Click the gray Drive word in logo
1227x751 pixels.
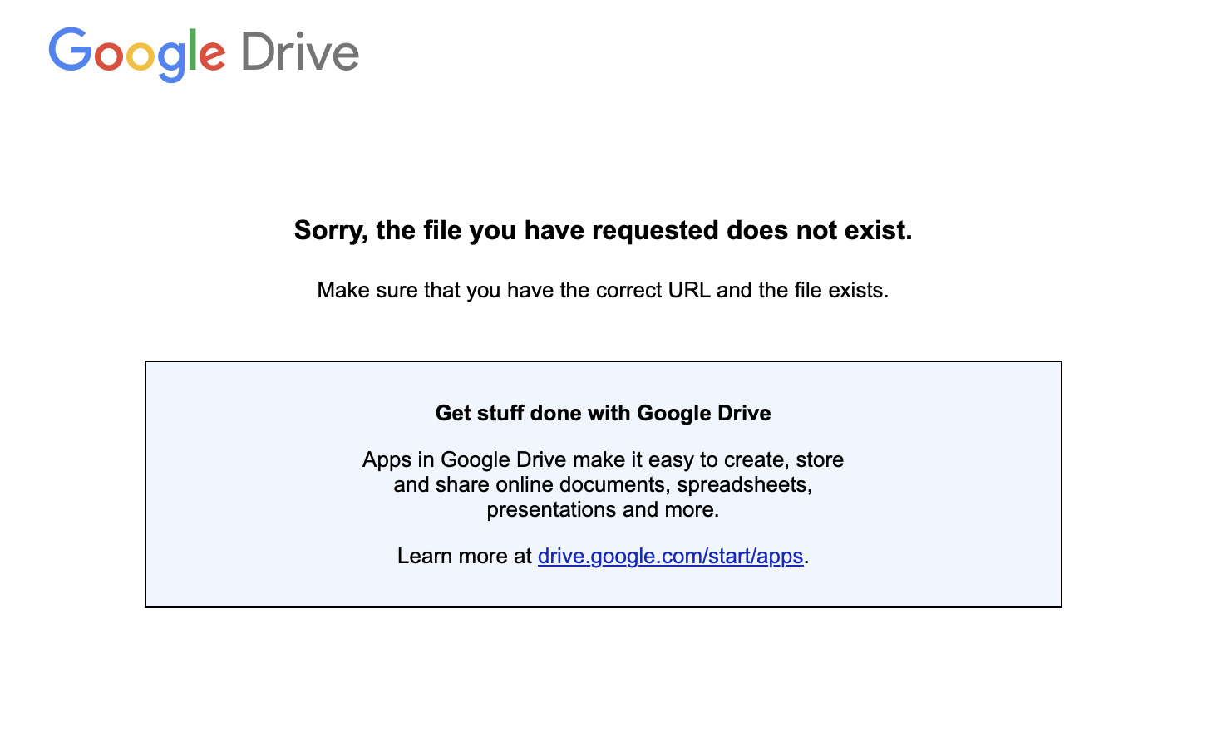300,52
